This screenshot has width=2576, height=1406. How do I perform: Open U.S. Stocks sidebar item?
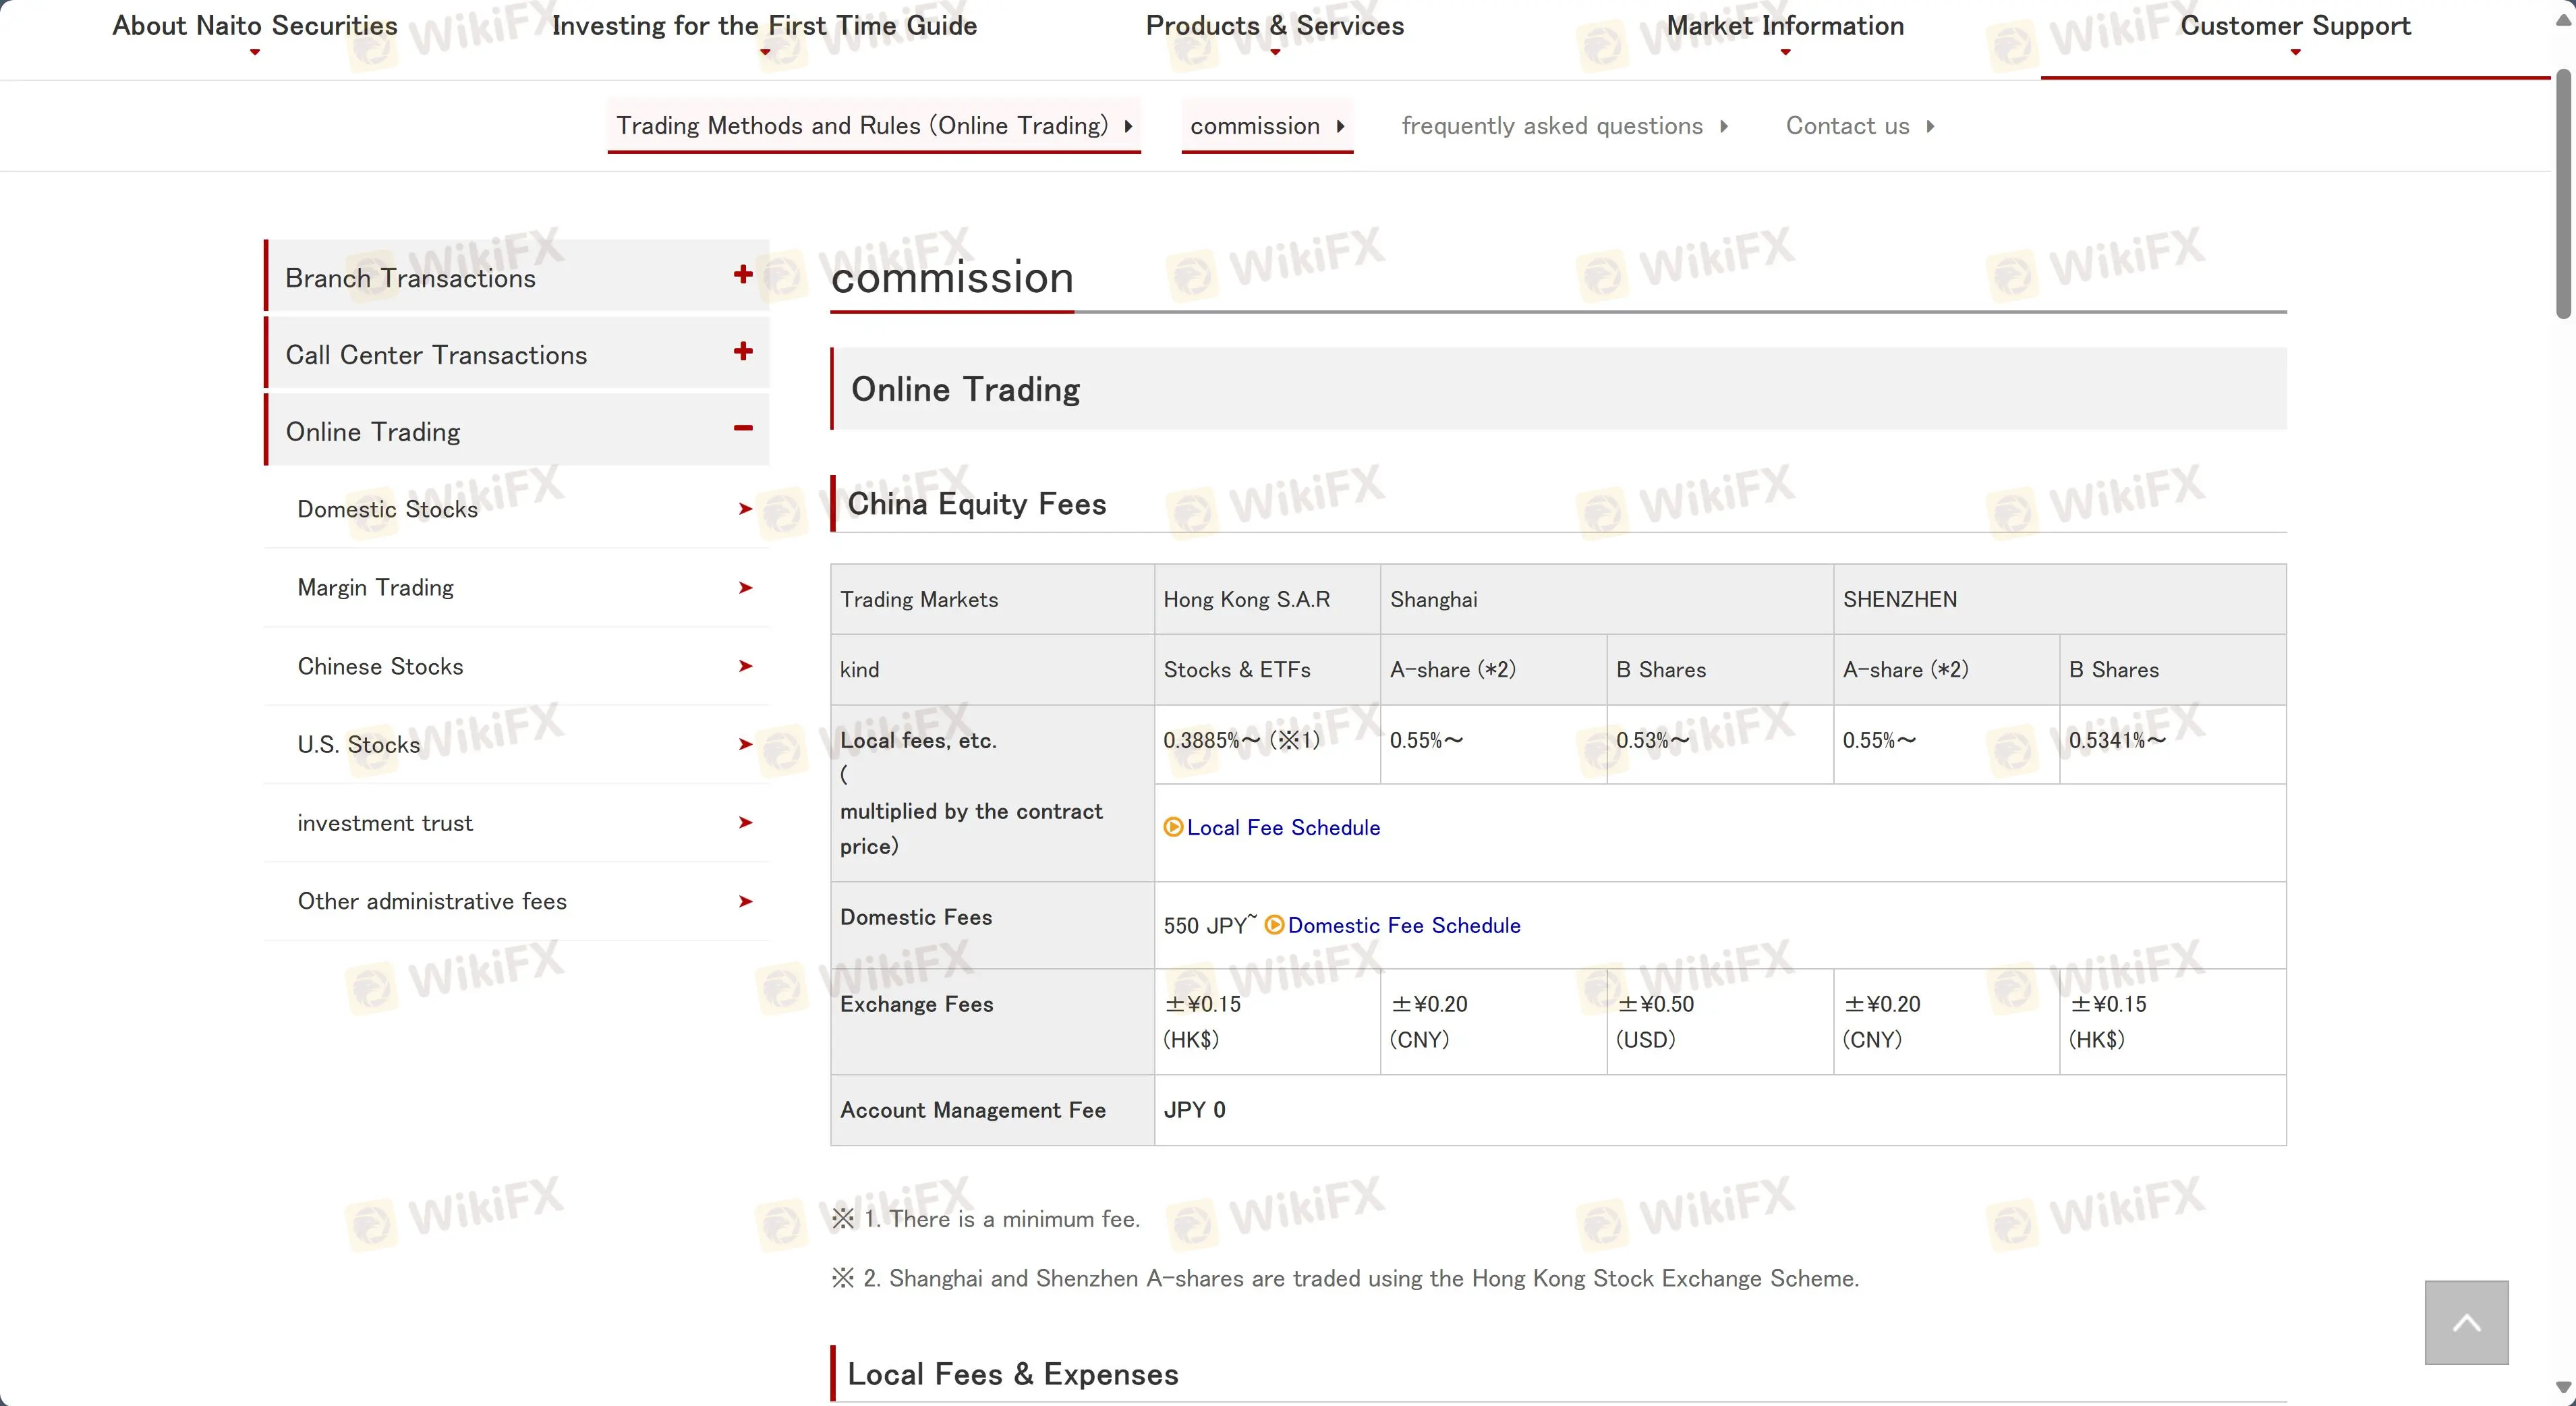pos(517,744)
